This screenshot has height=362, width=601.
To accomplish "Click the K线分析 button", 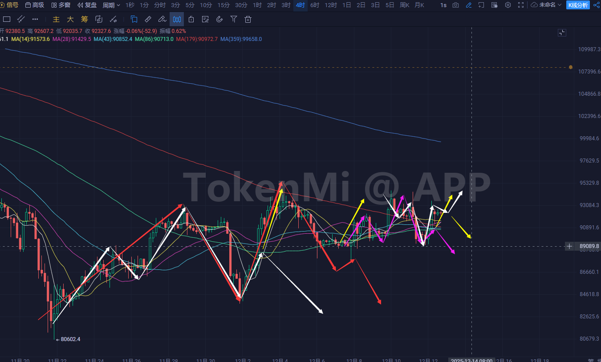I will click(578, 5).
